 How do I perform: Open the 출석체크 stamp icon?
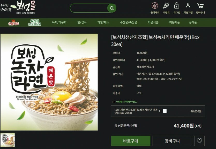click(155, 6)
